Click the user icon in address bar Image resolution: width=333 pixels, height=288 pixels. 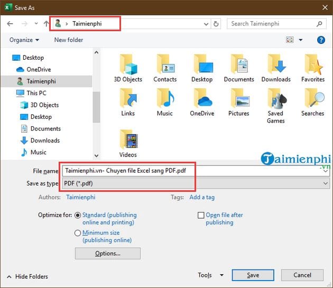point(58,23)
